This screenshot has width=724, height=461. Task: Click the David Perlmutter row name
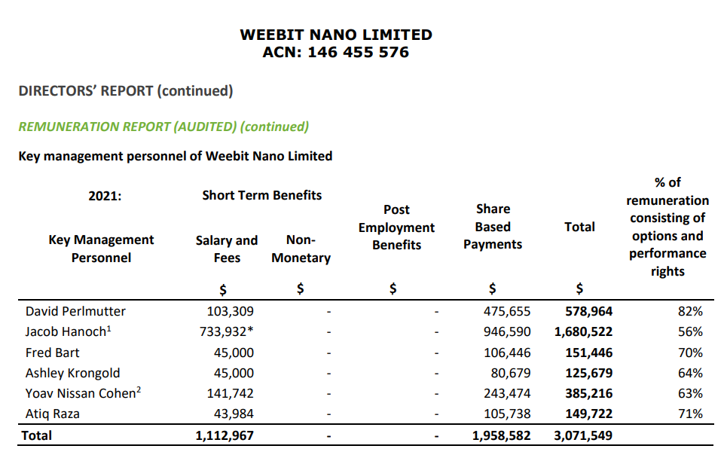[75, 311]
